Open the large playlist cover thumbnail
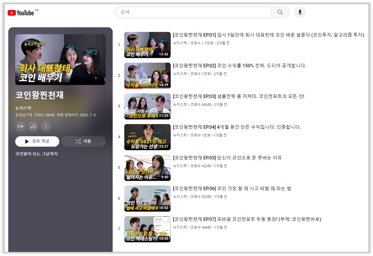The width and height of the screenshot is (373, 256). point(60,60)
